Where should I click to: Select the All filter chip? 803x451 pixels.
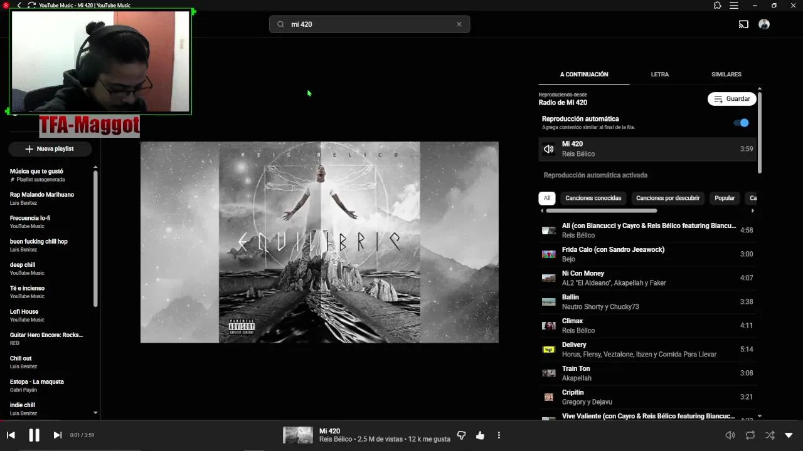(547, 198)
